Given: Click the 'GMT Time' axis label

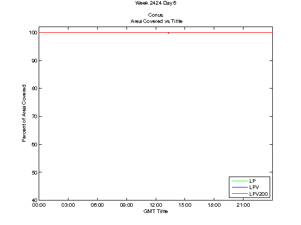Looking at the screenshot, I should click(156, 211).
